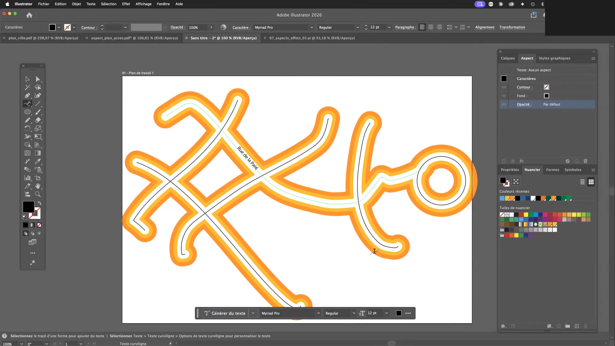This screenshot has height=346, width=615.
Task: Select the Selection tool arrow
Action: tap(27, 79)
